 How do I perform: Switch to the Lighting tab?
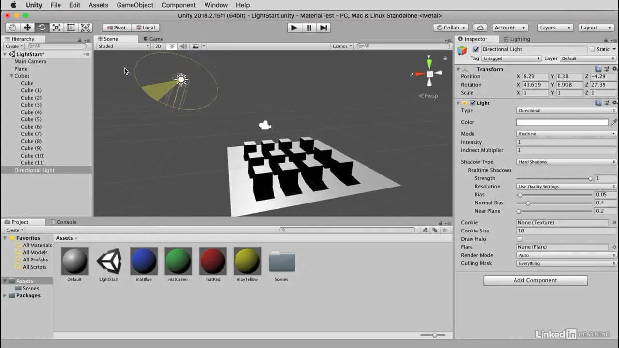(x=516, y=39)
